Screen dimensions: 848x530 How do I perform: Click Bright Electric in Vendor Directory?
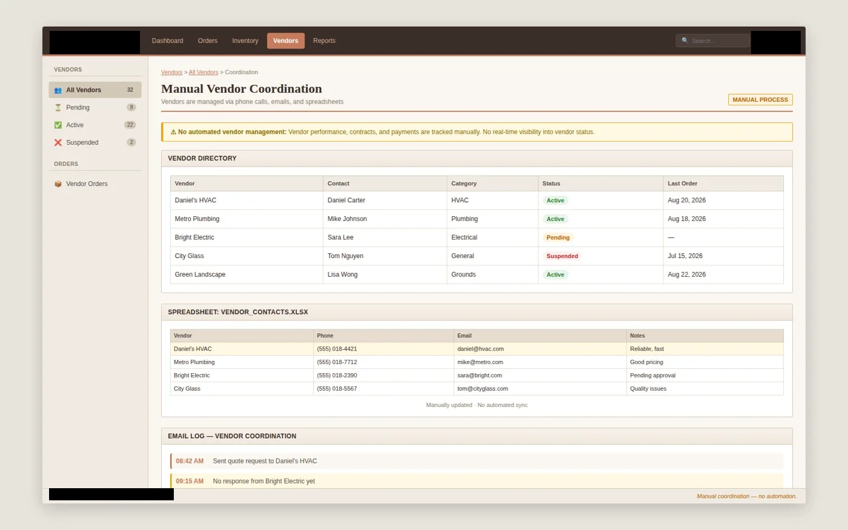(x=194, y=237)
